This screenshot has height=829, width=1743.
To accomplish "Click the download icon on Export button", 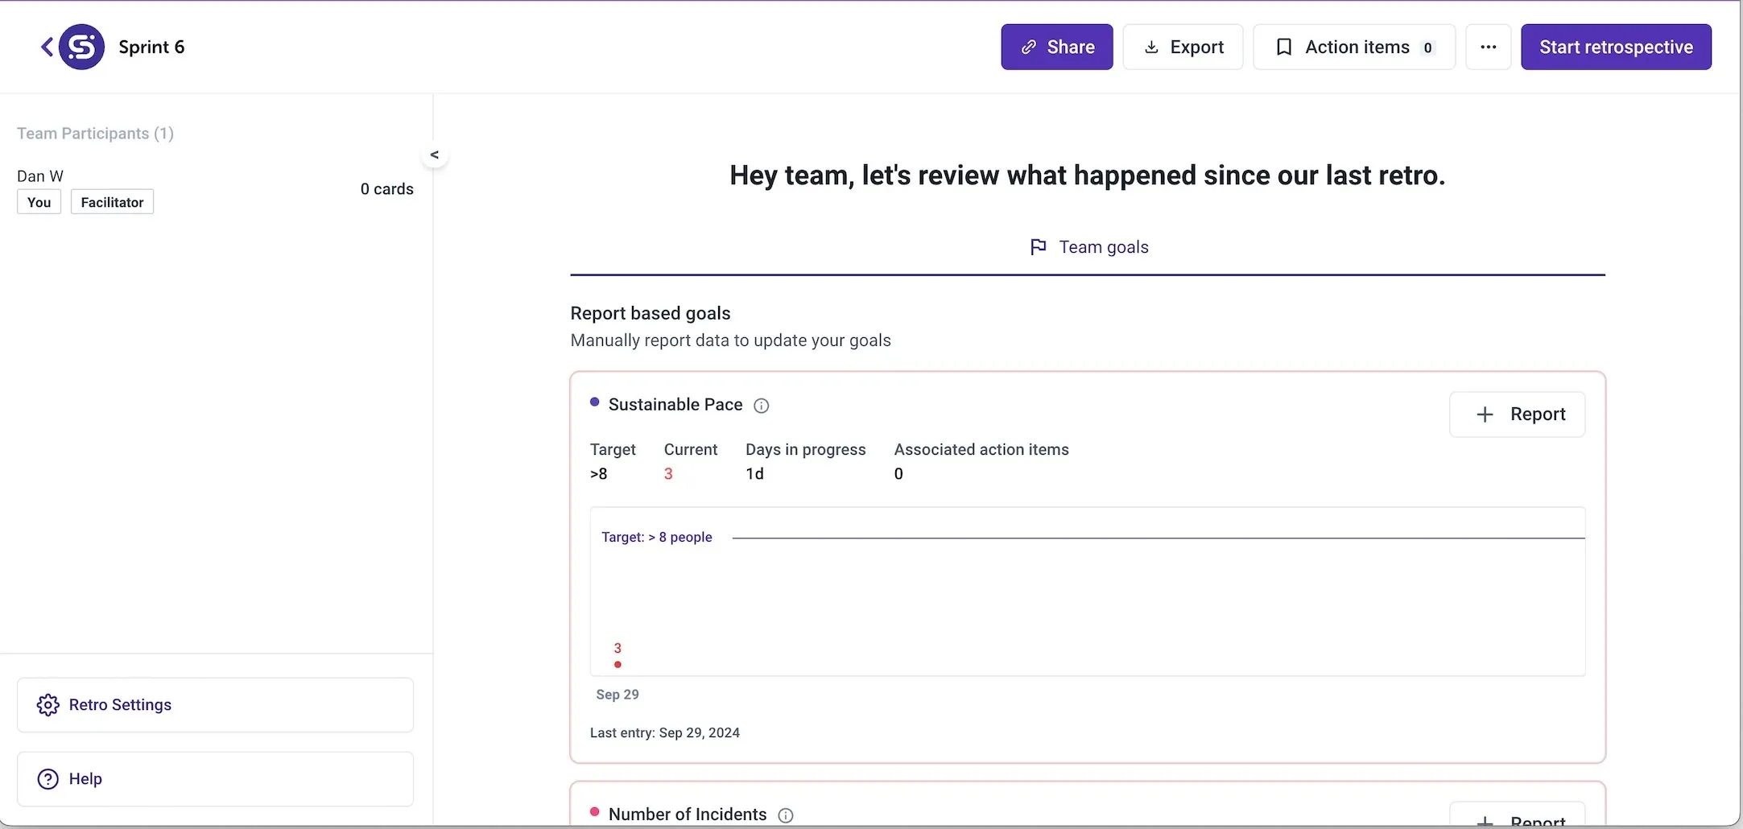I will click(x=1150, y=47).
